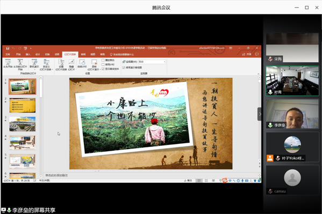Click the Rehearse Timings icon
Image resolution: width=322 pixels, height=214 pixels.
pos(82,63)
